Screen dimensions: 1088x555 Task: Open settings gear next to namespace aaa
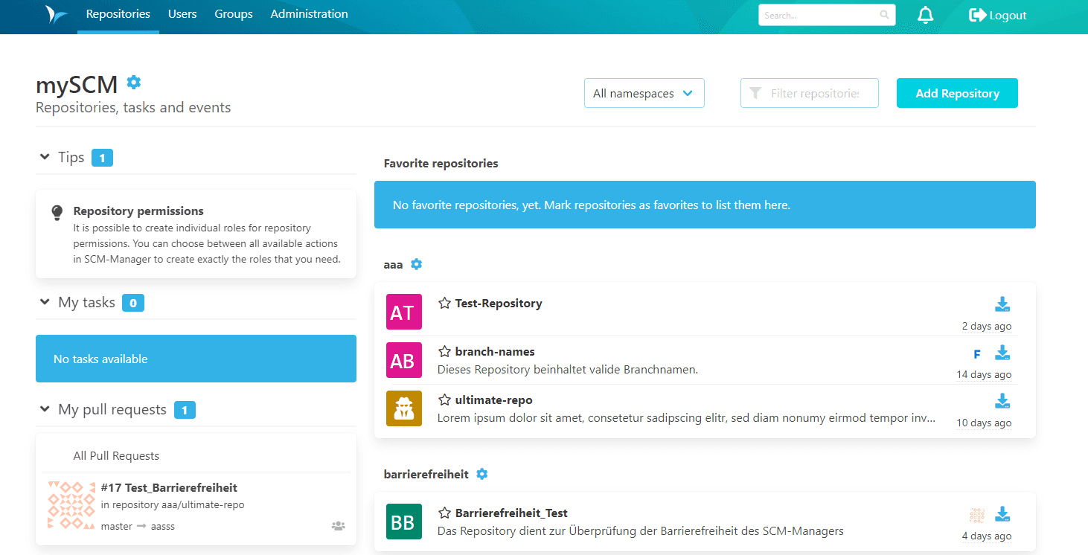point(416,264)
